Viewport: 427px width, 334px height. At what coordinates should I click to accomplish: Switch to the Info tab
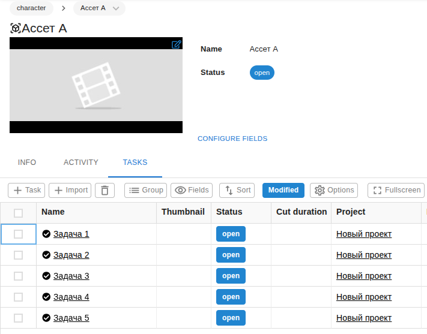tap(27, 163)
